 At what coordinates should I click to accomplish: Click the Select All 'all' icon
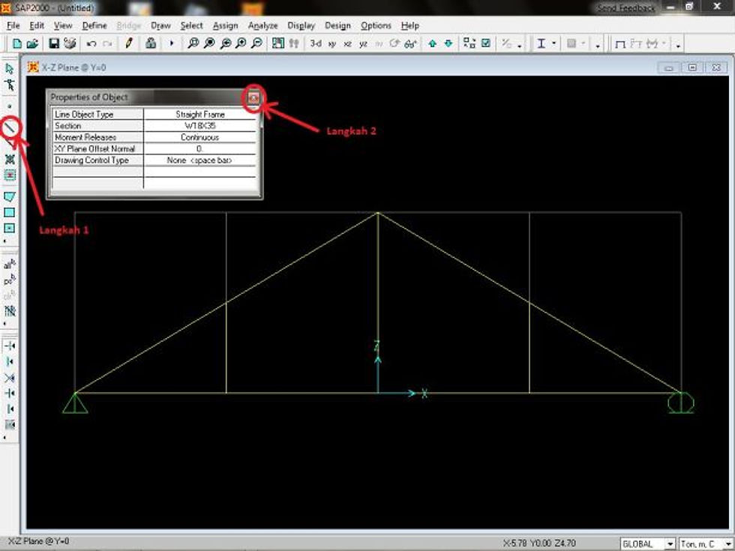point(9,265)
